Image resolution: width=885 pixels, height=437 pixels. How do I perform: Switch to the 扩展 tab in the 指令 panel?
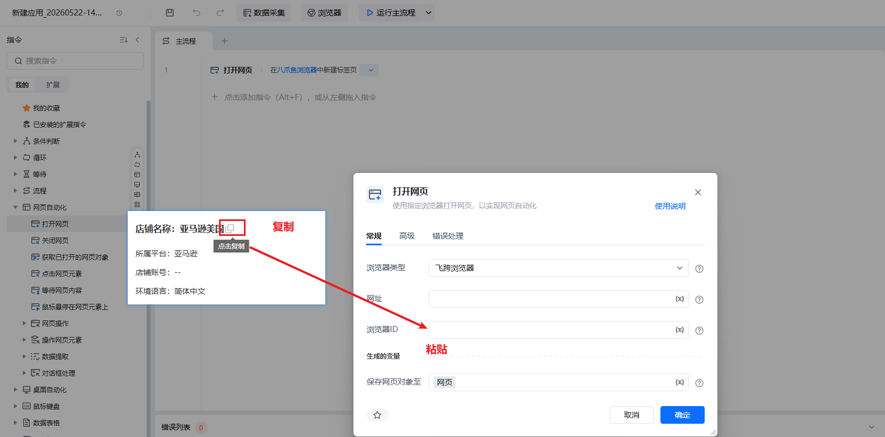click(x=53, y=85)
